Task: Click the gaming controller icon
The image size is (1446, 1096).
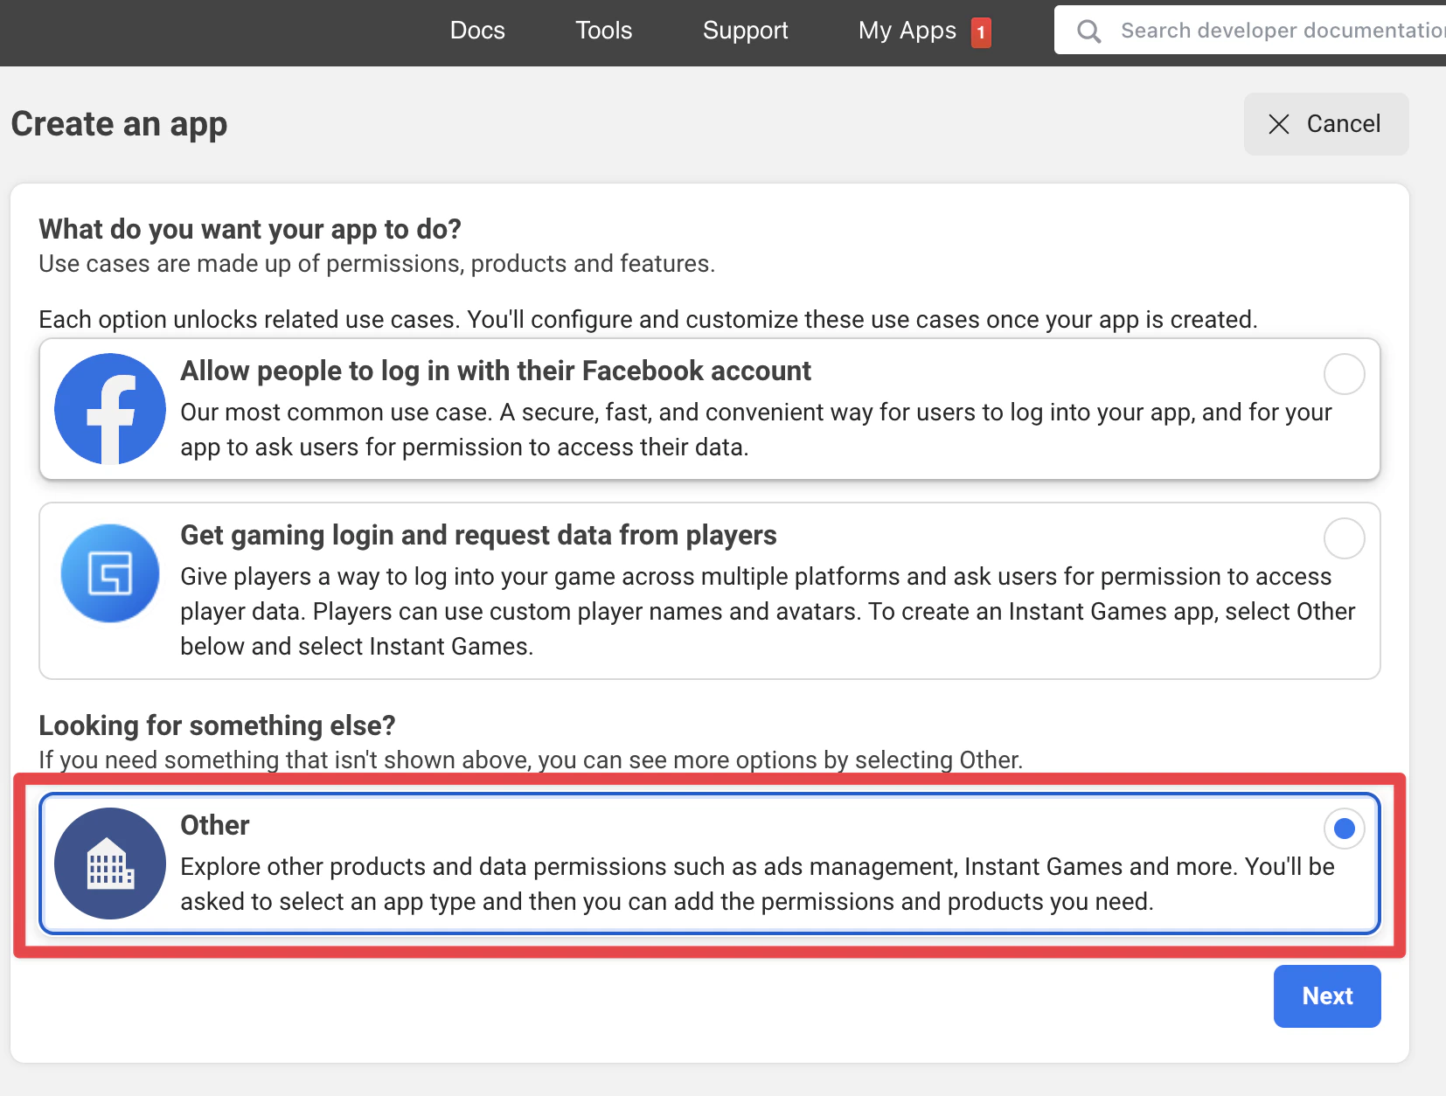Action: click(x=109, y=573)
